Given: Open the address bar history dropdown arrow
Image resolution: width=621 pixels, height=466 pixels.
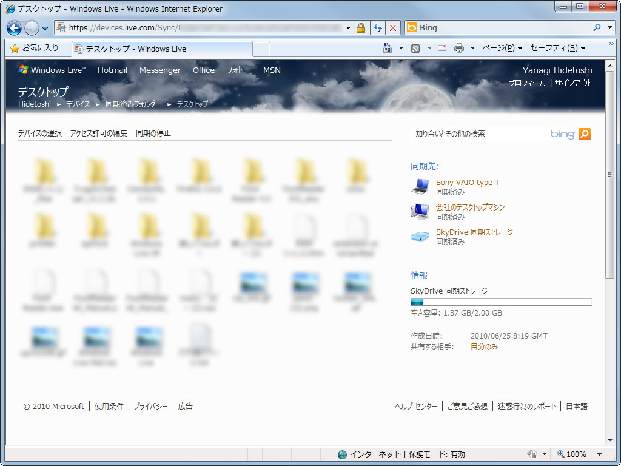Looking at the screenshot, I should coord(348,28).
